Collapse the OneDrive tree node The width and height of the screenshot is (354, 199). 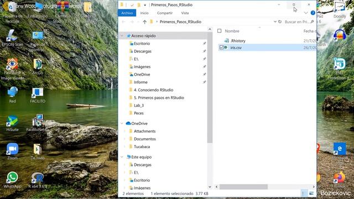click(122, 123)
